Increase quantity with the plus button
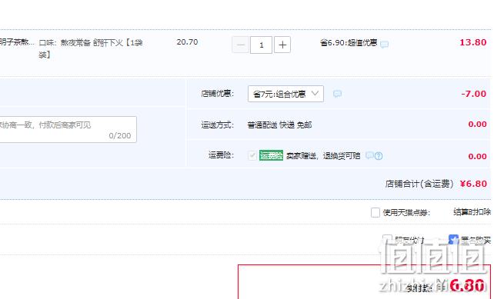 click(282, 45)
